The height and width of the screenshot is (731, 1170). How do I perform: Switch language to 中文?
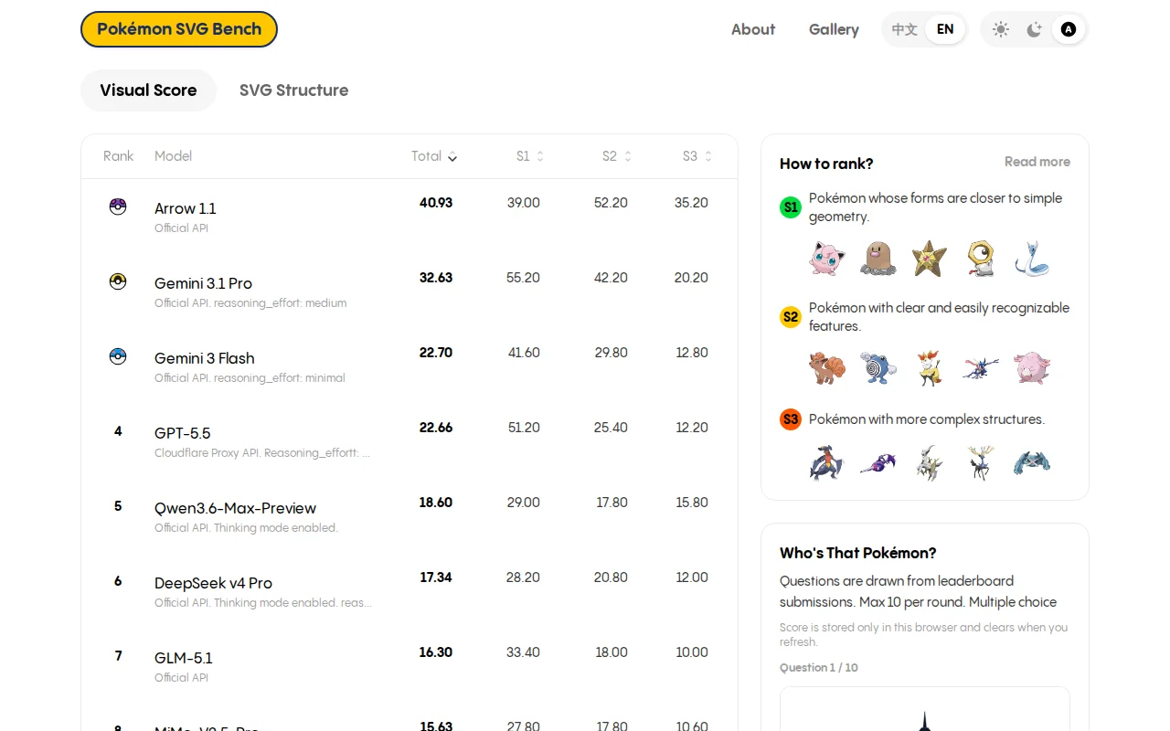[905, 29]
